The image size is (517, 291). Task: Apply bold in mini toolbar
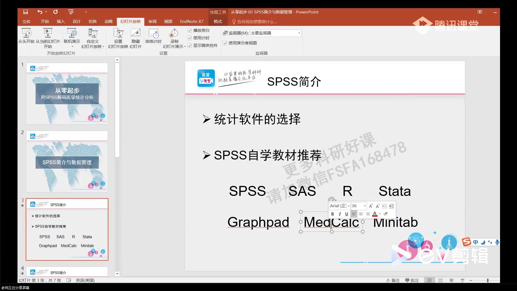333,214
